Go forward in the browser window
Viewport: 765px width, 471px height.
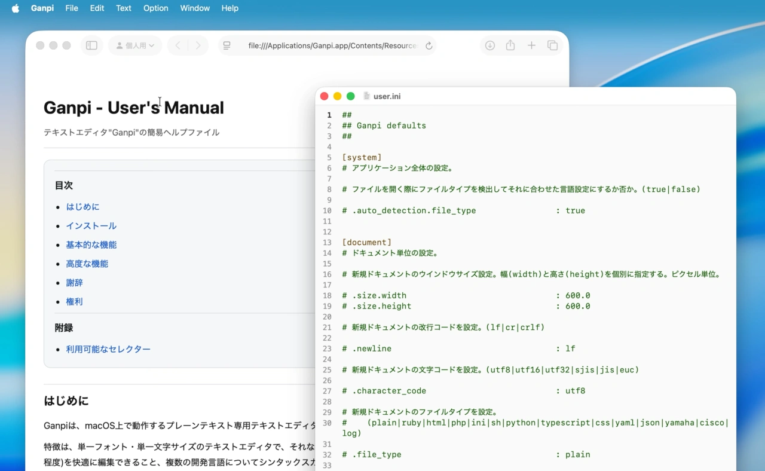click(x=198, y=45)
